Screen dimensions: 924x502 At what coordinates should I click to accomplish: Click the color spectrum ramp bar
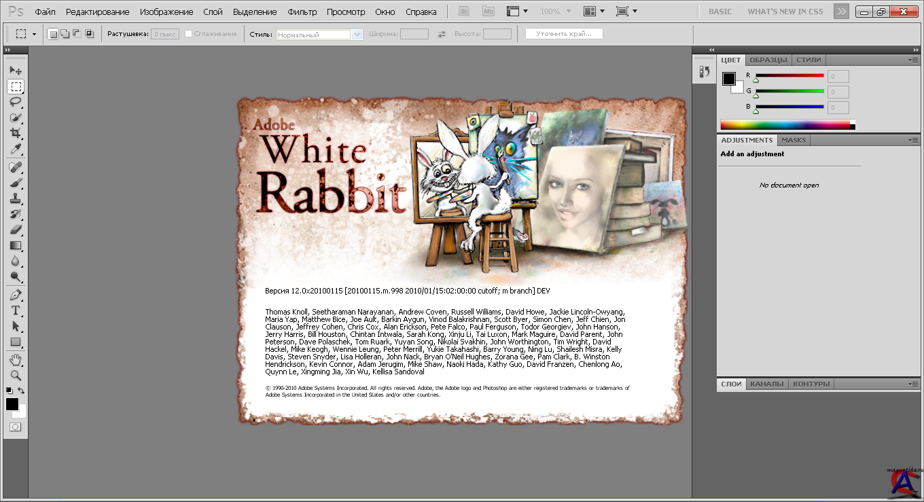785,125
